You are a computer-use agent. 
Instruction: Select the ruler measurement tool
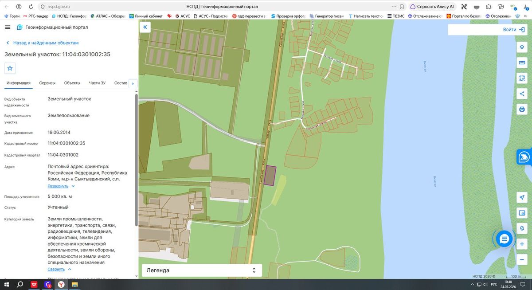click(522, 63)
